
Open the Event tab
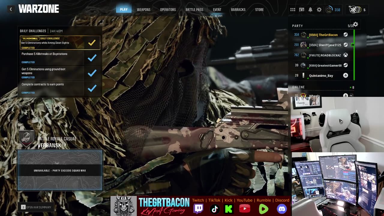217,10
